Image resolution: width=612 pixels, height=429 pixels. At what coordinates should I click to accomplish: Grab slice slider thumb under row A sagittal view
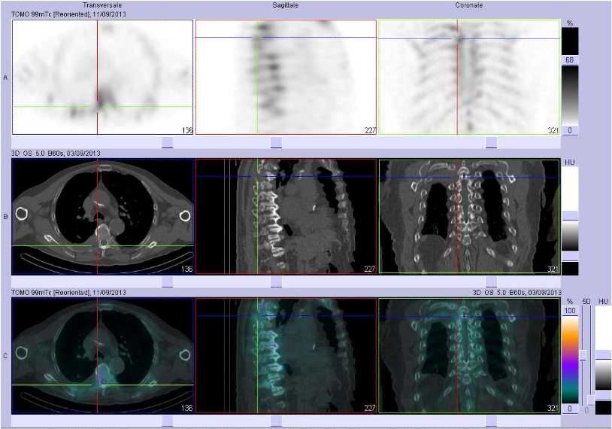point(276,142)
